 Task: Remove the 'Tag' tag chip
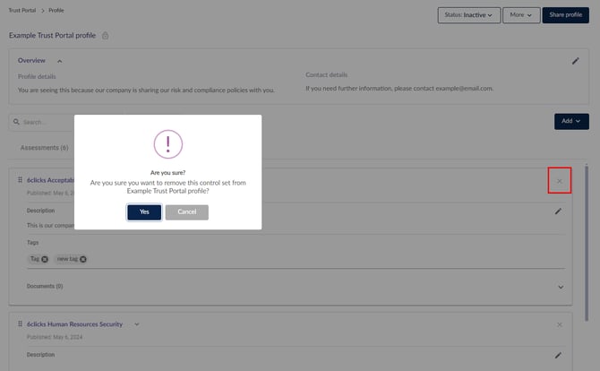[x=45, y=259]
